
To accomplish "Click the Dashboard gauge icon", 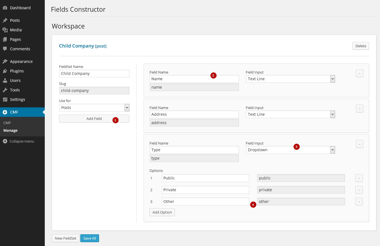I will 5,8.
